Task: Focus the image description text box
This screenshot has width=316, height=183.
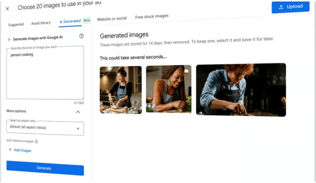Action: tap(45, 72)
